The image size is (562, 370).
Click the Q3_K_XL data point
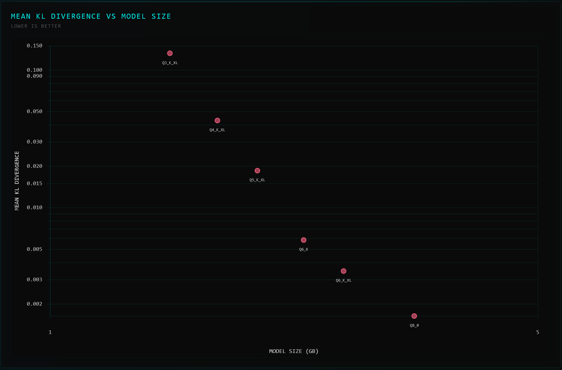pos(170,53)
